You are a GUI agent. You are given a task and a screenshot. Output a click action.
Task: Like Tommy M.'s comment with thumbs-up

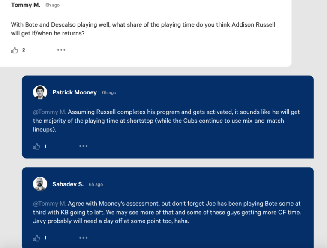point(15,50)
